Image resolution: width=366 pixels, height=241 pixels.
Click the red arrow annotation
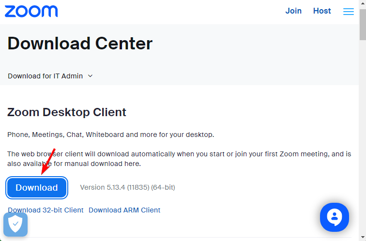48,162
